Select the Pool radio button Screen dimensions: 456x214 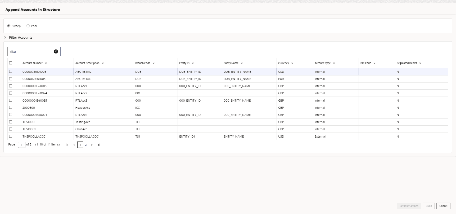coord(28,26)
